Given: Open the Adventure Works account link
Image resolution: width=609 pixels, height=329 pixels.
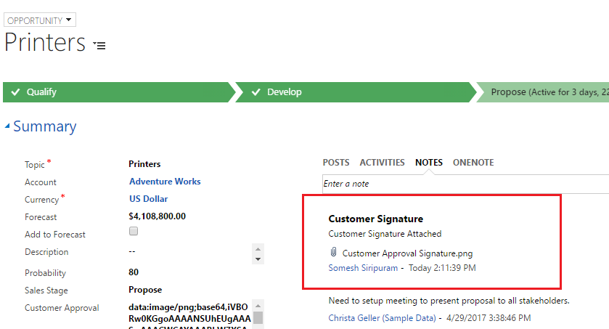Looking at the screenshot, I should click(x=165, y=182).
